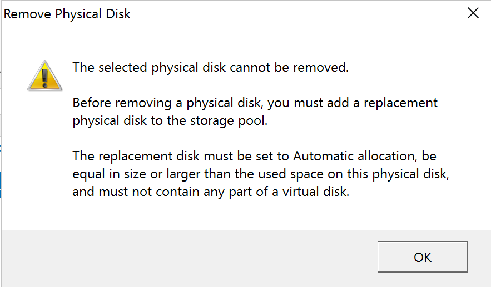Click the line starting "equal in size or larger"
This screenshot has width=491, height=287.
click(x=260, y=174)
